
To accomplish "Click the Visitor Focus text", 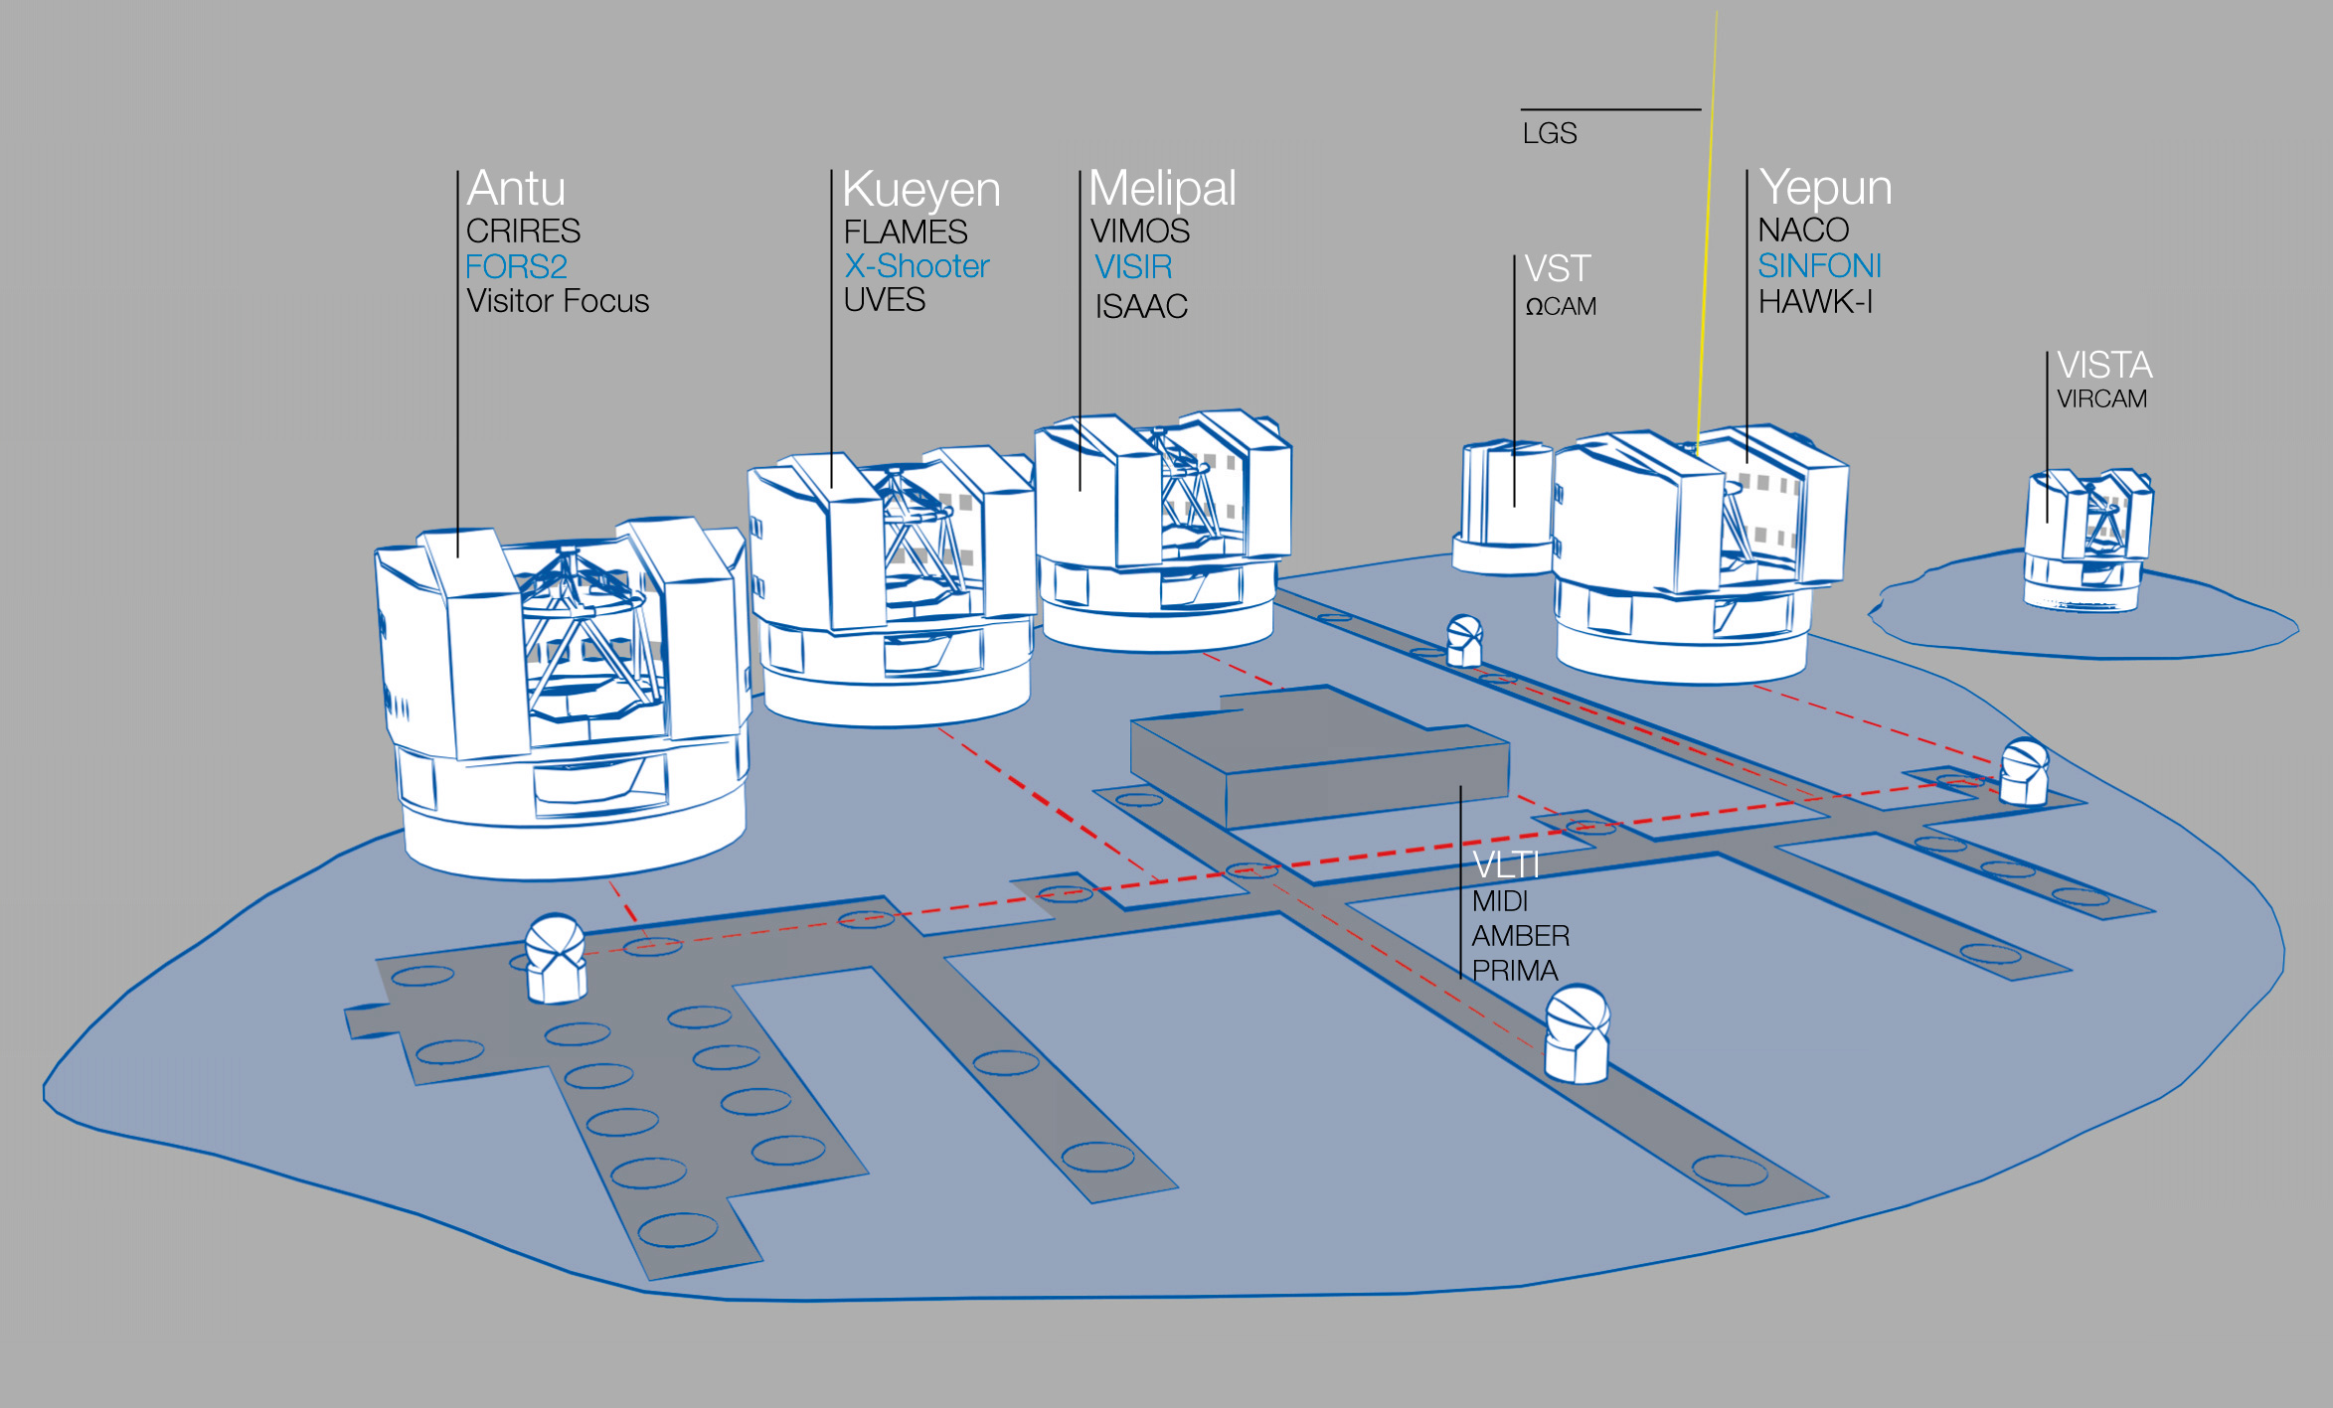I will pyautogui.click(x=558, y=301).
